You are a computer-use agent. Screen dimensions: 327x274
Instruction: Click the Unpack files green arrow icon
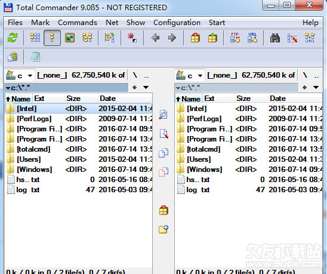tap(212, 38)
